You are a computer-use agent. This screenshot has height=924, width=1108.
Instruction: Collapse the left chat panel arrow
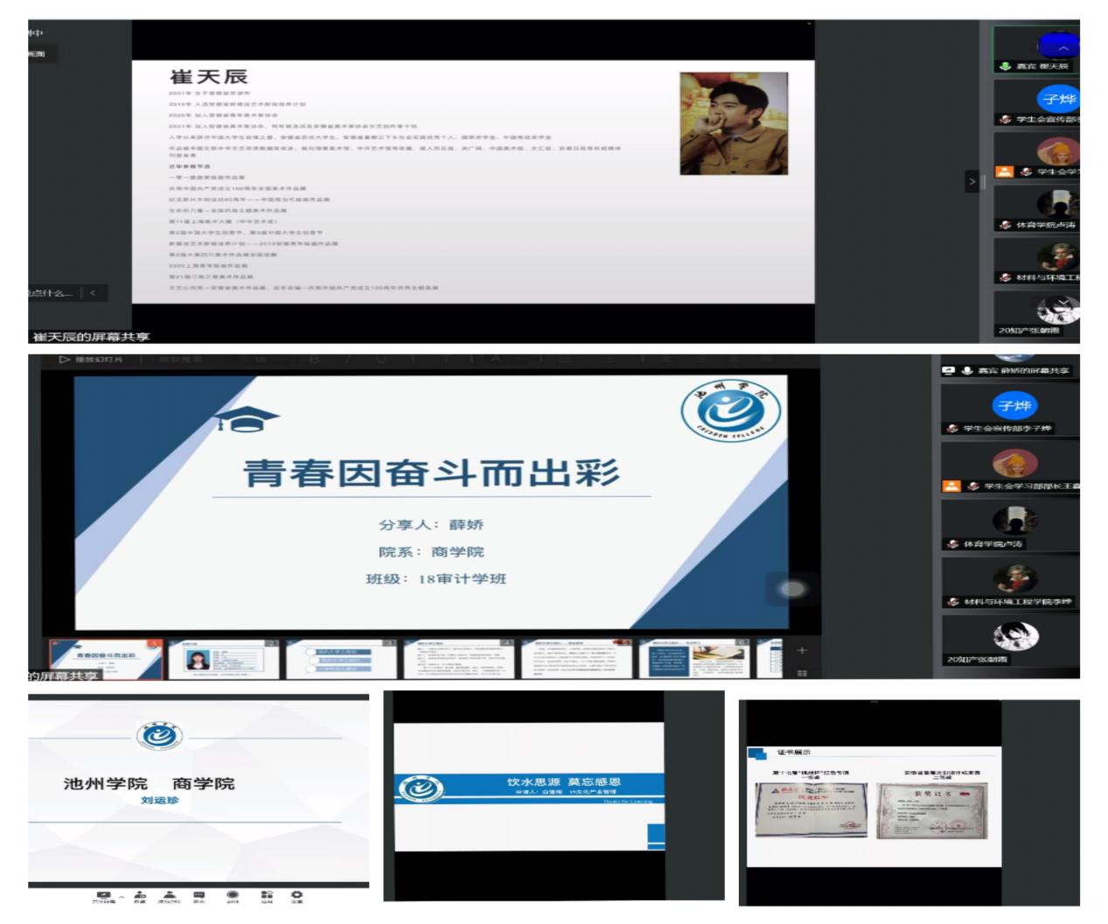(x=93, y=293)
